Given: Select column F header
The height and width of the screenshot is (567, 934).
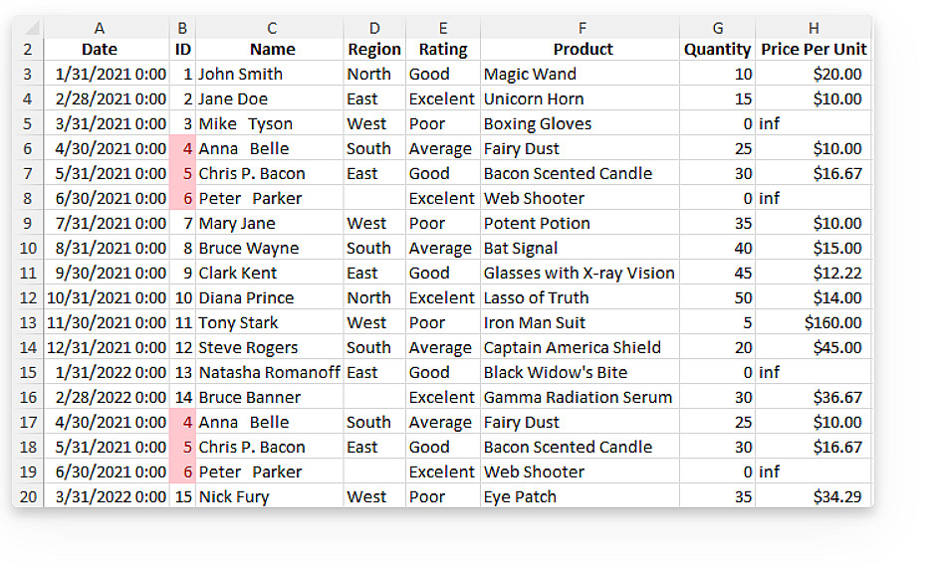Looking at the screenshot, I should (582, 28).
